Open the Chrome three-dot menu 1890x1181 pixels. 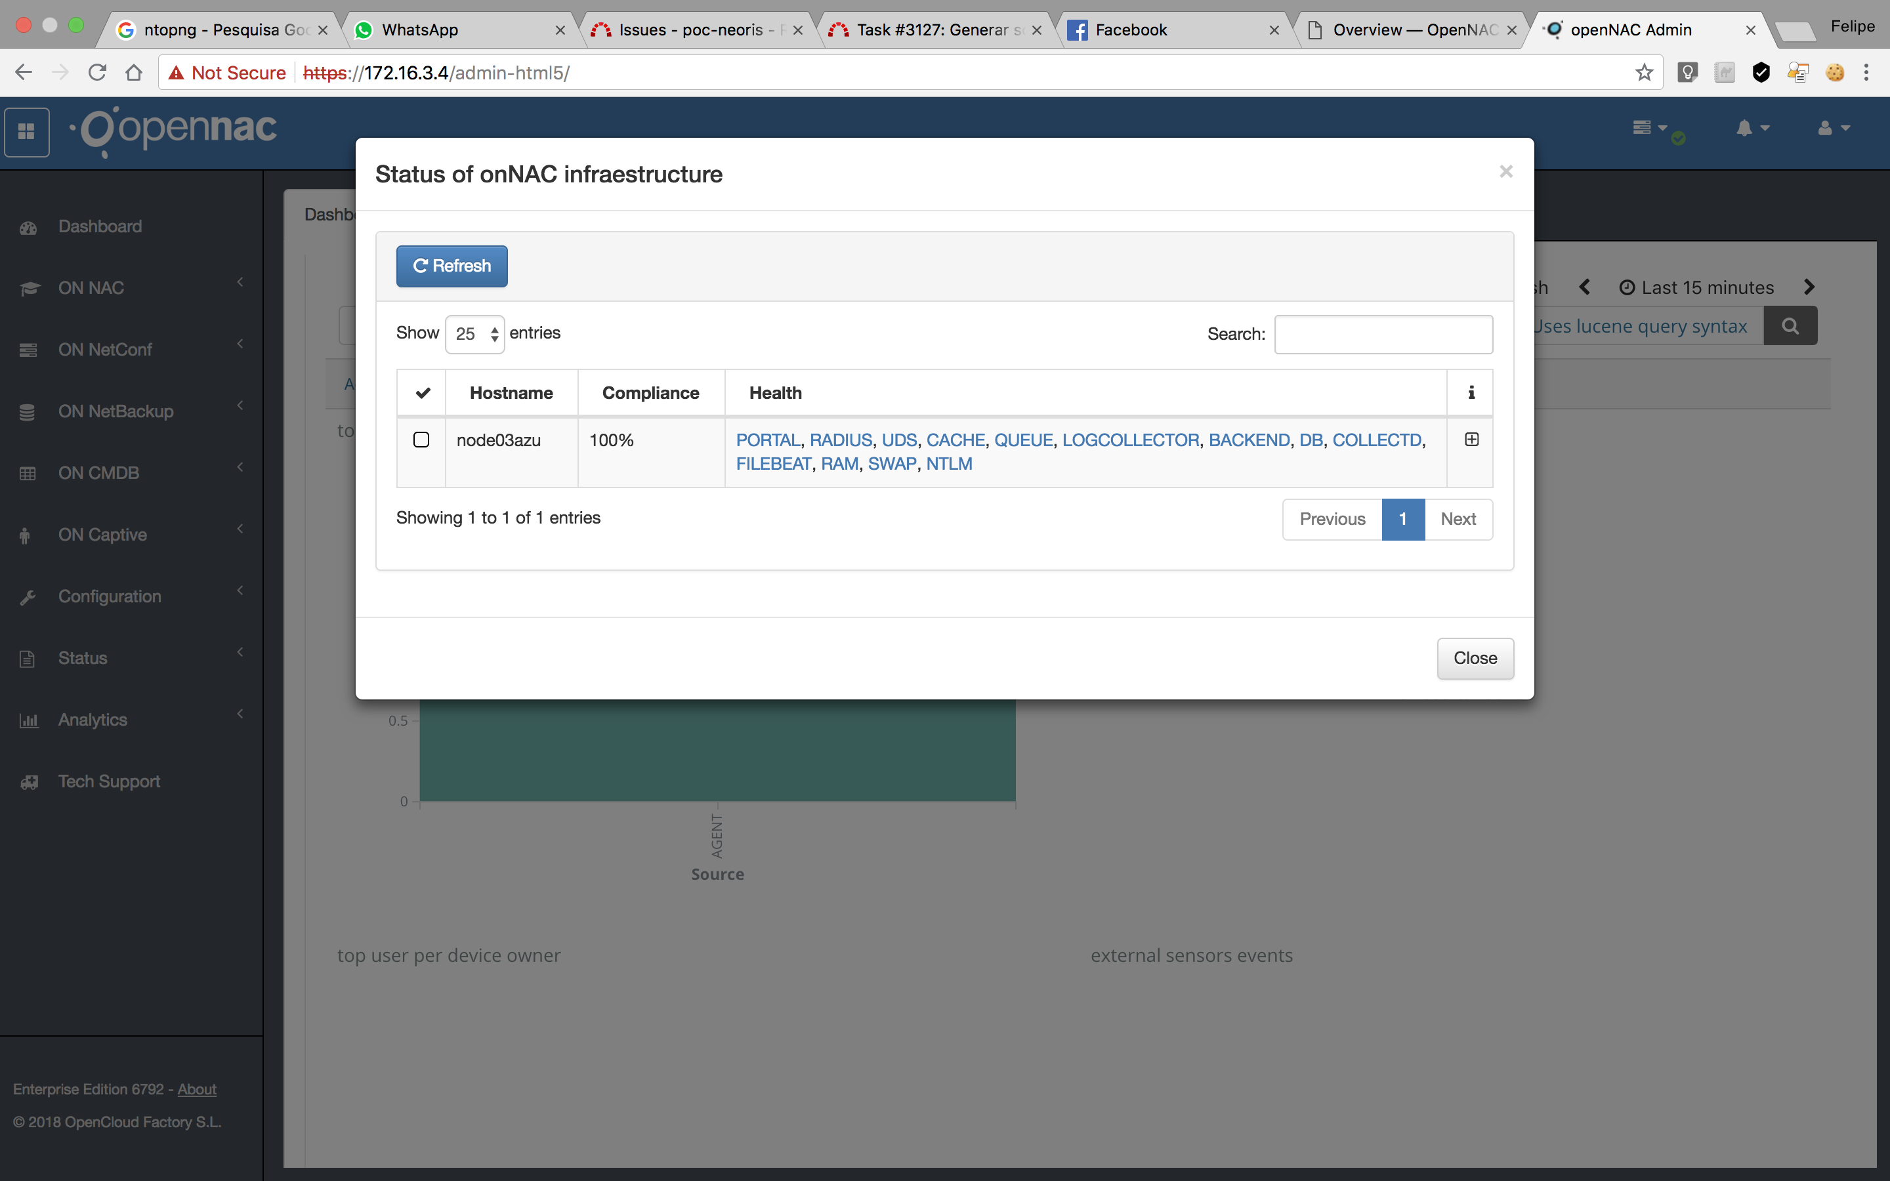click(x=1866, y=73)
